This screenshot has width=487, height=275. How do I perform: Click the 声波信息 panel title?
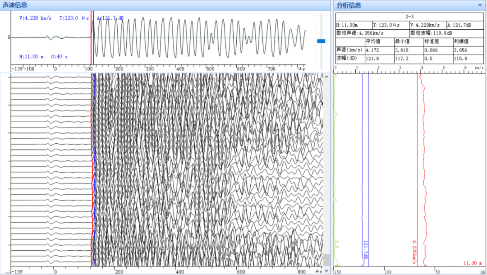(15, 5)
